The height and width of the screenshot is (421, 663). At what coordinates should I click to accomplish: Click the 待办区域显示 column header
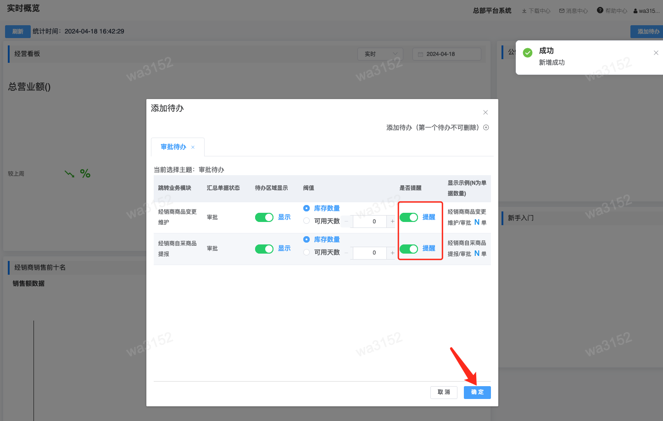tap(272, 188)
